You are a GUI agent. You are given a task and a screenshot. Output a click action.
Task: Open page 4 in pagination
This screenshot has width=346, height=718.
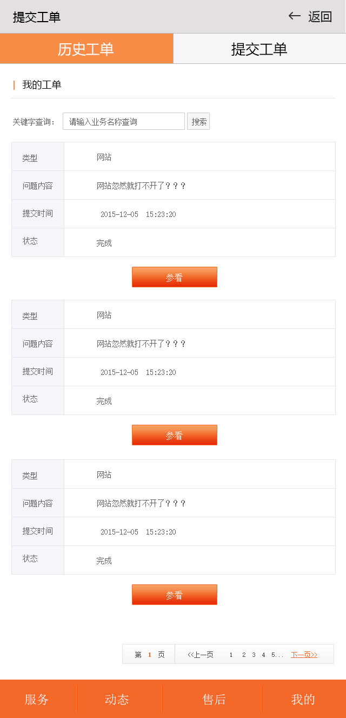click(x=263, y=655)
